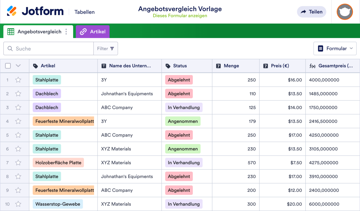360x211 pixels.
Task: Click the Teilen button
Action: click(311, 12)
